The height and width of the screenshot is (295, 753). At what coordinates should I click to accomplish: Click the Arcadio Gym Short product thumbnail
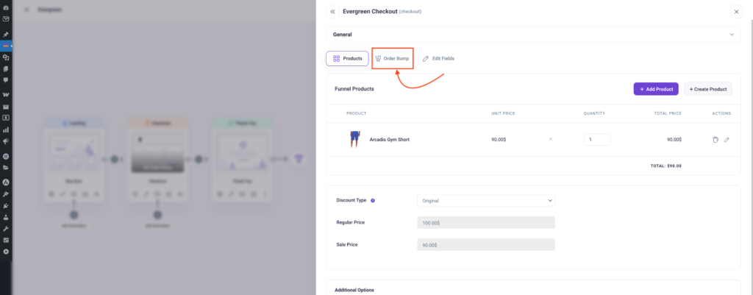click(x=354, y=139)
